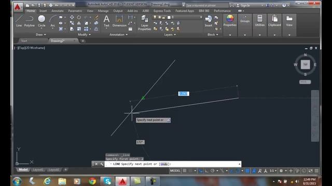Open the Clipboard panel
Screen dimensions: 332x186
tap(274, 21)
